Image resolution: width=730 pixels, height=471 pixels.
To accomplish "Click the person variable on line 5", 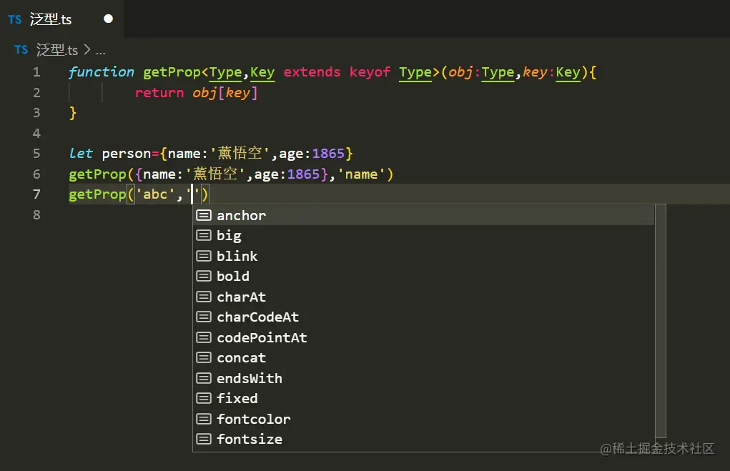I will 126,154.
